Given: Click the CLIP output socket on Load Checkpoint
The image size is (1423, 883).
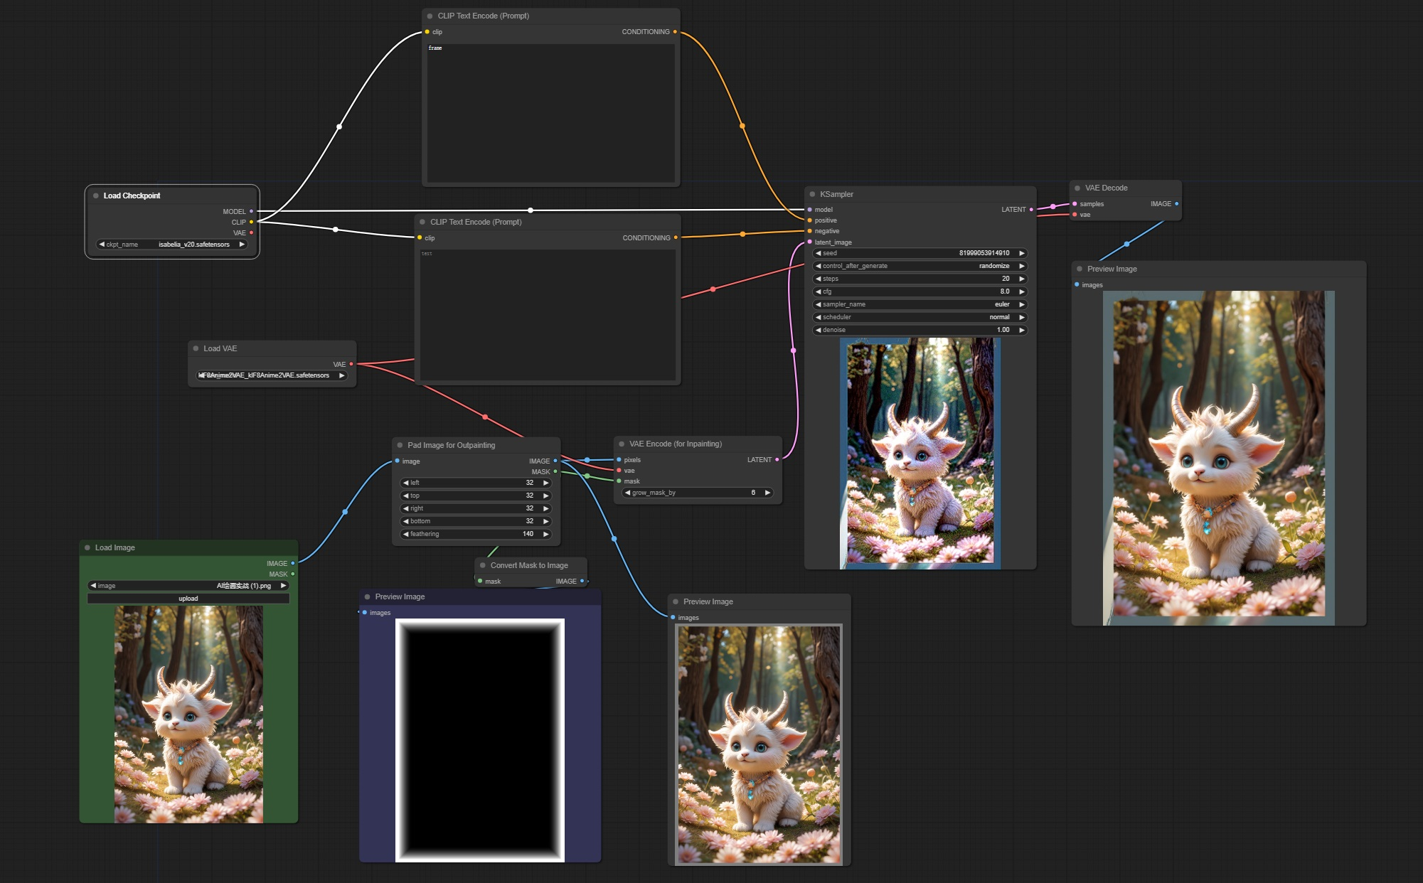Looking at the screenshot, I should 251,222.
